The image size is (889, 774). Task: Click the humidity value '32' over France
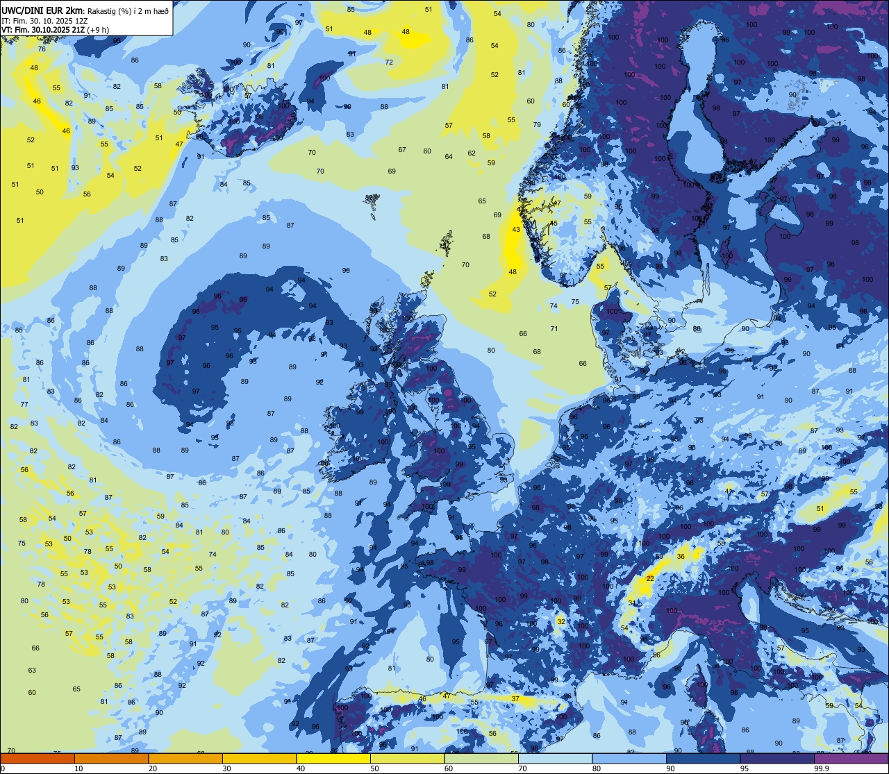560,622
